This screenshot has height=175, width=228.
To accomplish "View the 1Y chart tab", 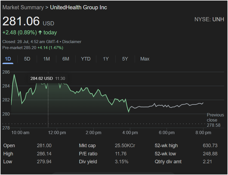I will point(106,59).
